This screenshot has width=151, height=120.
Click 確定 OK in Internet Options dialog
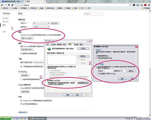[x=68, y=95]
